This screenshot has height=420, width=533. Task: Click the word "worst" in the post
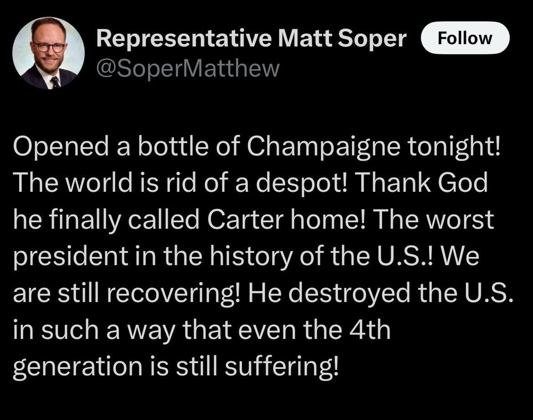(x=459, y=220)
